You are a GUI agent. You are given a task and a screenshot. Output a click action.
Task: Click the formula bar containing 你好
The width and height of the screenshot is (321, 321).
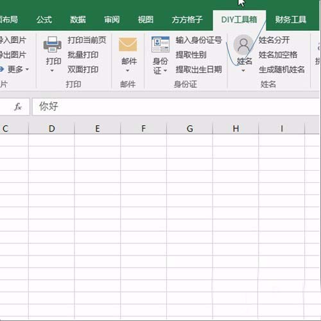(175, 107)
